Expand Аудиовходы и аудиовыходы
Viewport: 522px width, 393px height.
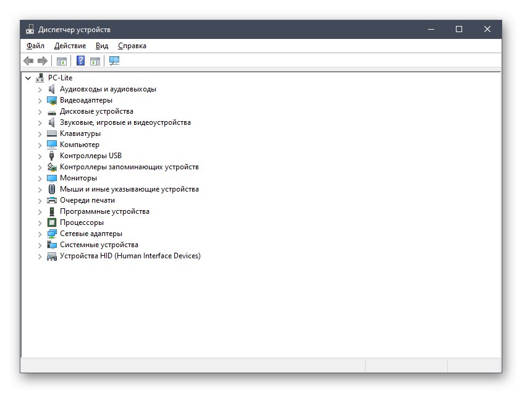point(40,90)
